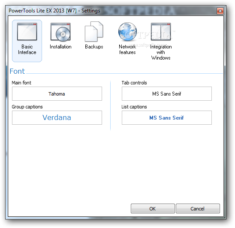Screen dimensions: 235x228
Task: Close the Settings window
Action: tap(220, 11)
